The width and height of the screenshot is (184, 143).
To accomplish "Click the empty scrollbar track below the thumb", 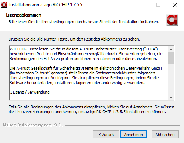I will 171,79.
